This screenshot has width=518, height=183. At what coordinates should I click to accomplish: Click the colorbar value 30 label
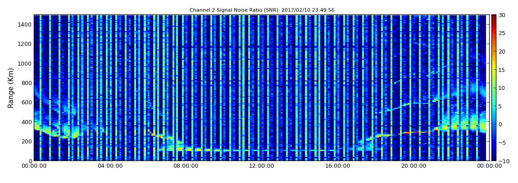(502, 15)
